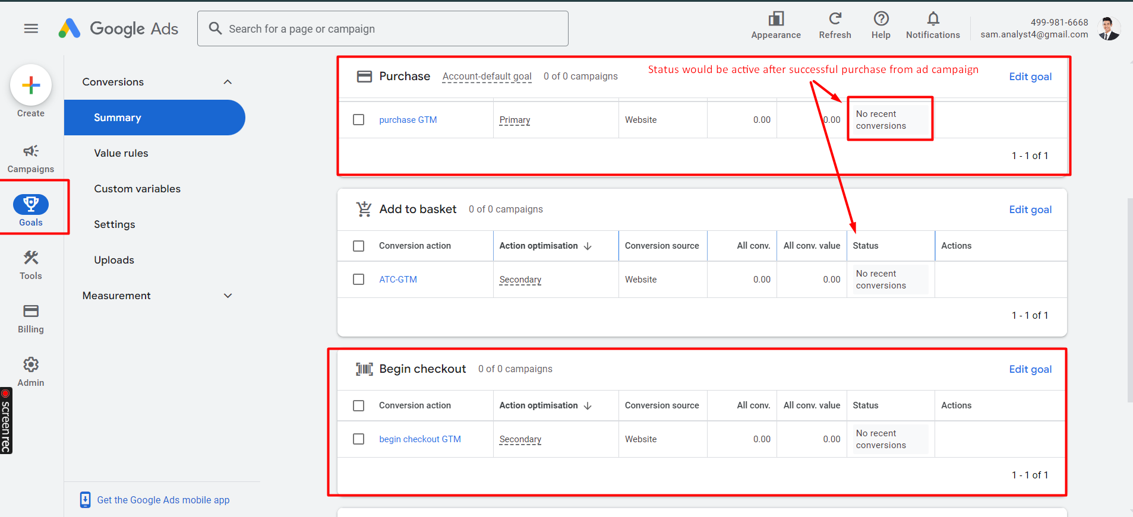Open Value rules
This screenshot has width=1133, height=517.
click(121, 153)
